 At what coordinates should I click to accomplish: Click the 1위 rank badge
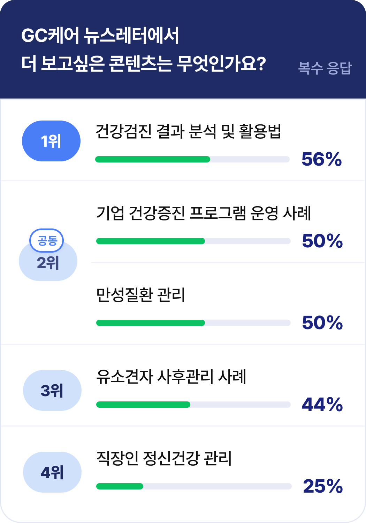pyautogui.click(x=51, y=141)
